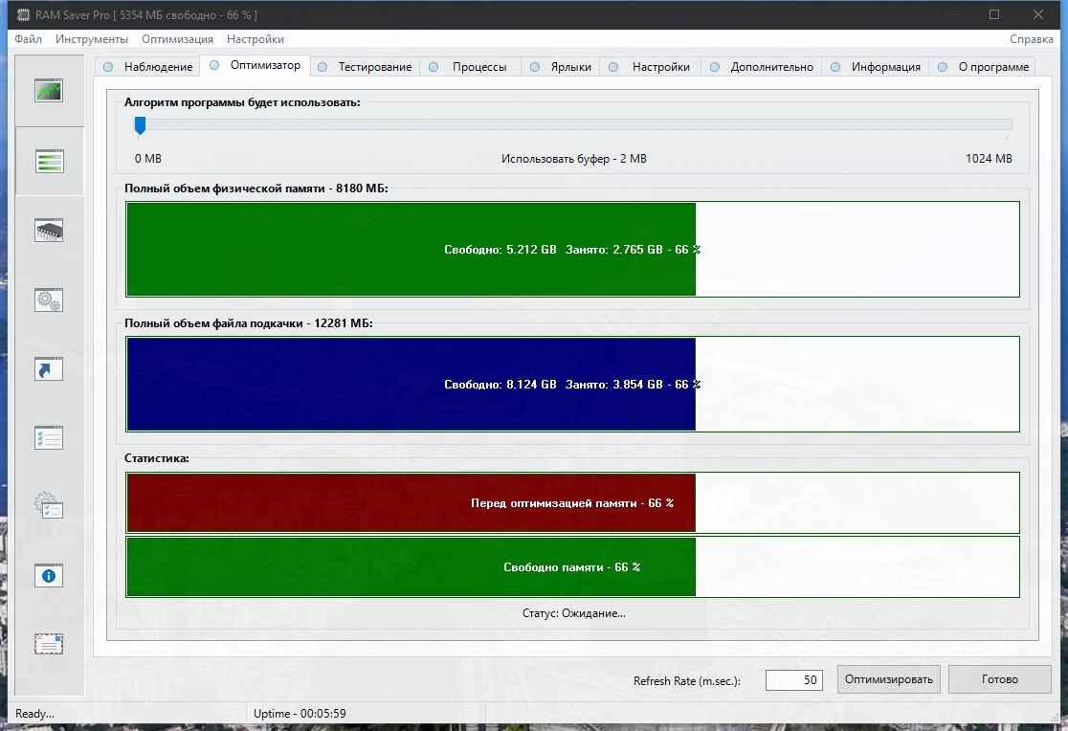Image resolution: width=1068 pixels, height=731 pixels.
Task: Open the memory chip testing sidebar icon
Action: (x=49, y=231)
